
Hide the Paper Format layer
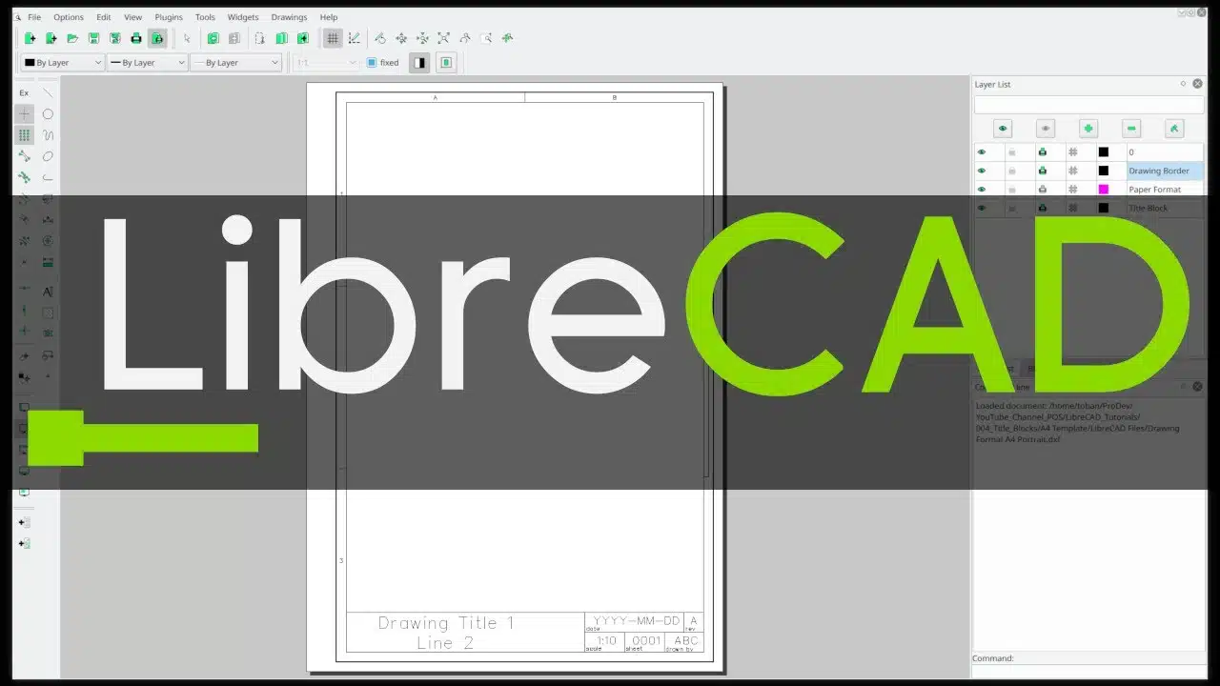(x=982, y=189)
